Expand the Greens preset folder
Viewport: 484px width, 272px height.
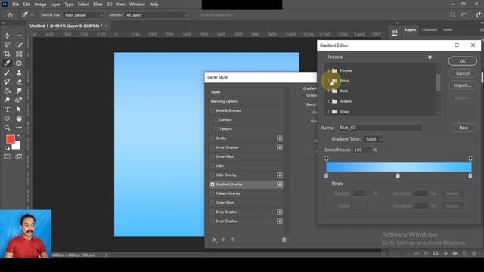(x=328, y=101)
